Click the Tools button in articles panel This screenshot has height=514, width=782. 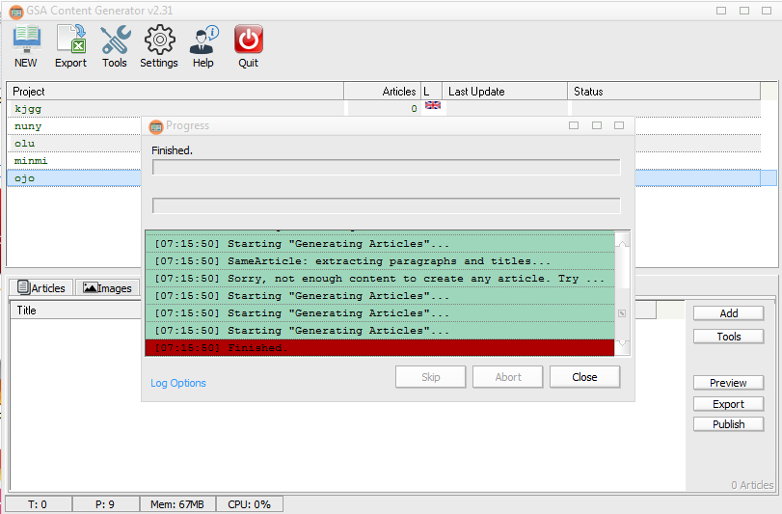click(728, 337)
